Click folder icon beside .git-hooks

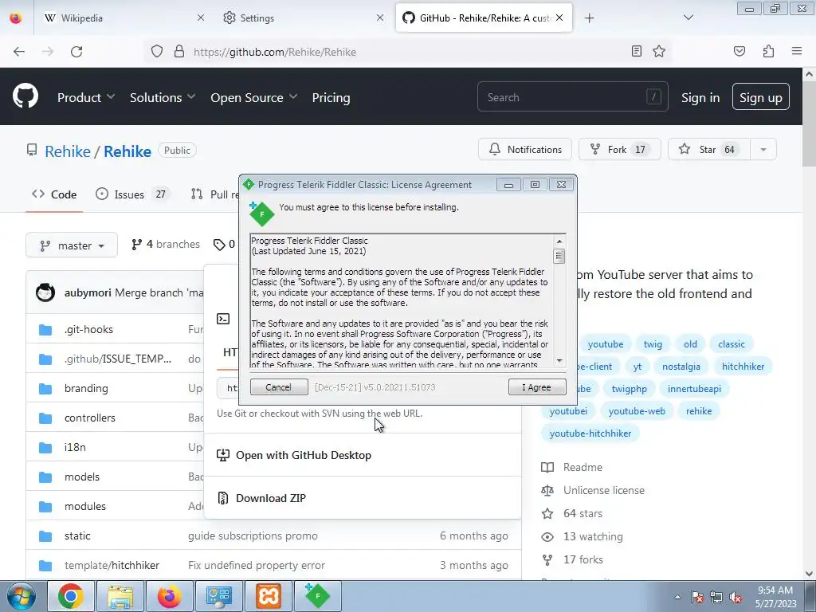coord(45,329)
